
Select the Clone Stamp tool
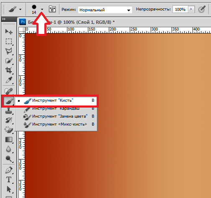(9, 111)
